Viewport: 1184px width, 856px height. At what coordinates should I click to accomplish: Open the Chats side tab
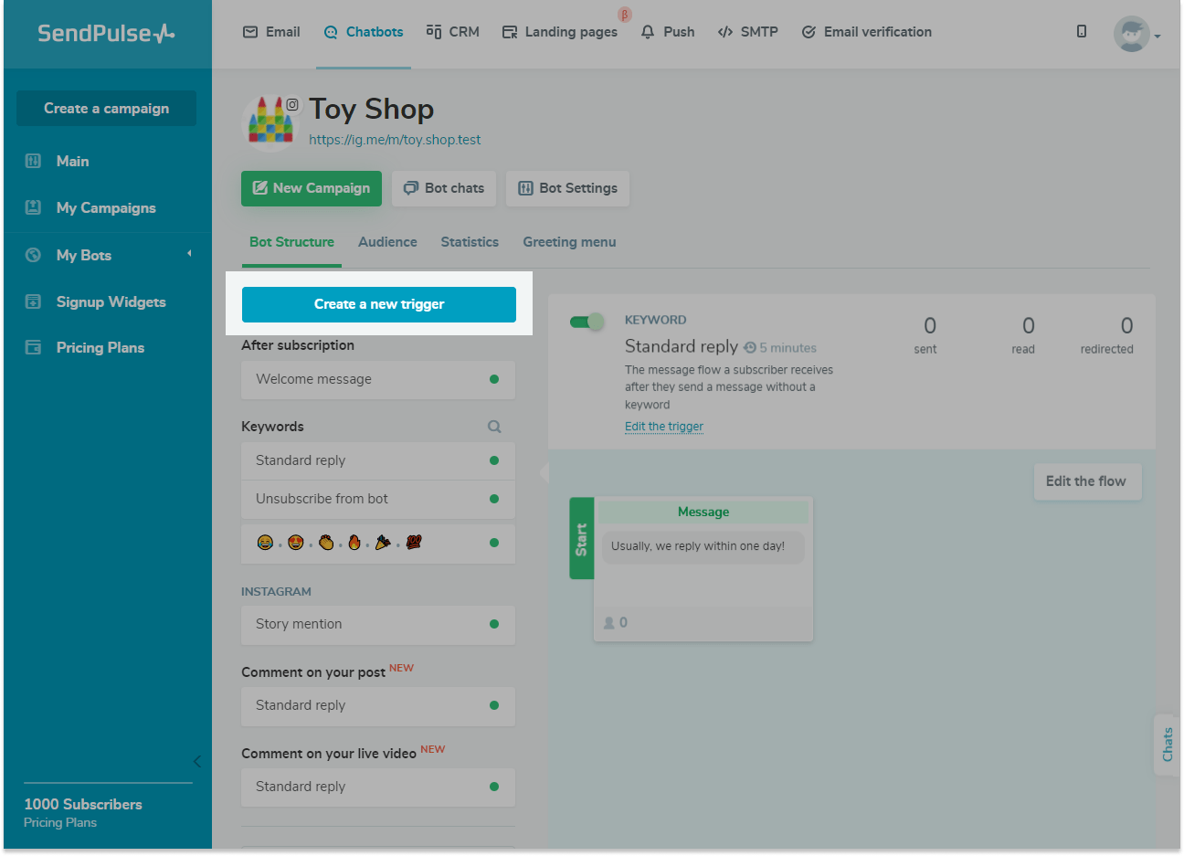coord(1168,745)
